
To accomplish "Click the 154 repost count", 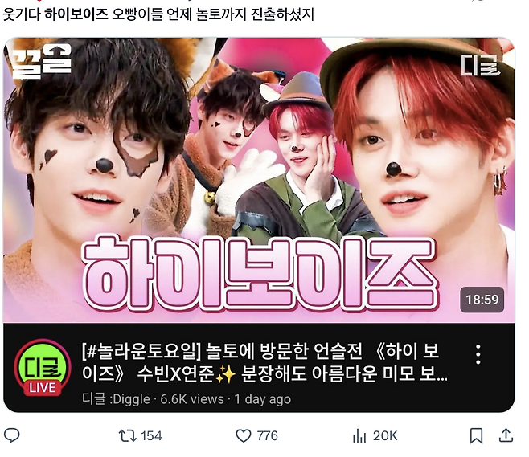I will [x=151, y=436].
